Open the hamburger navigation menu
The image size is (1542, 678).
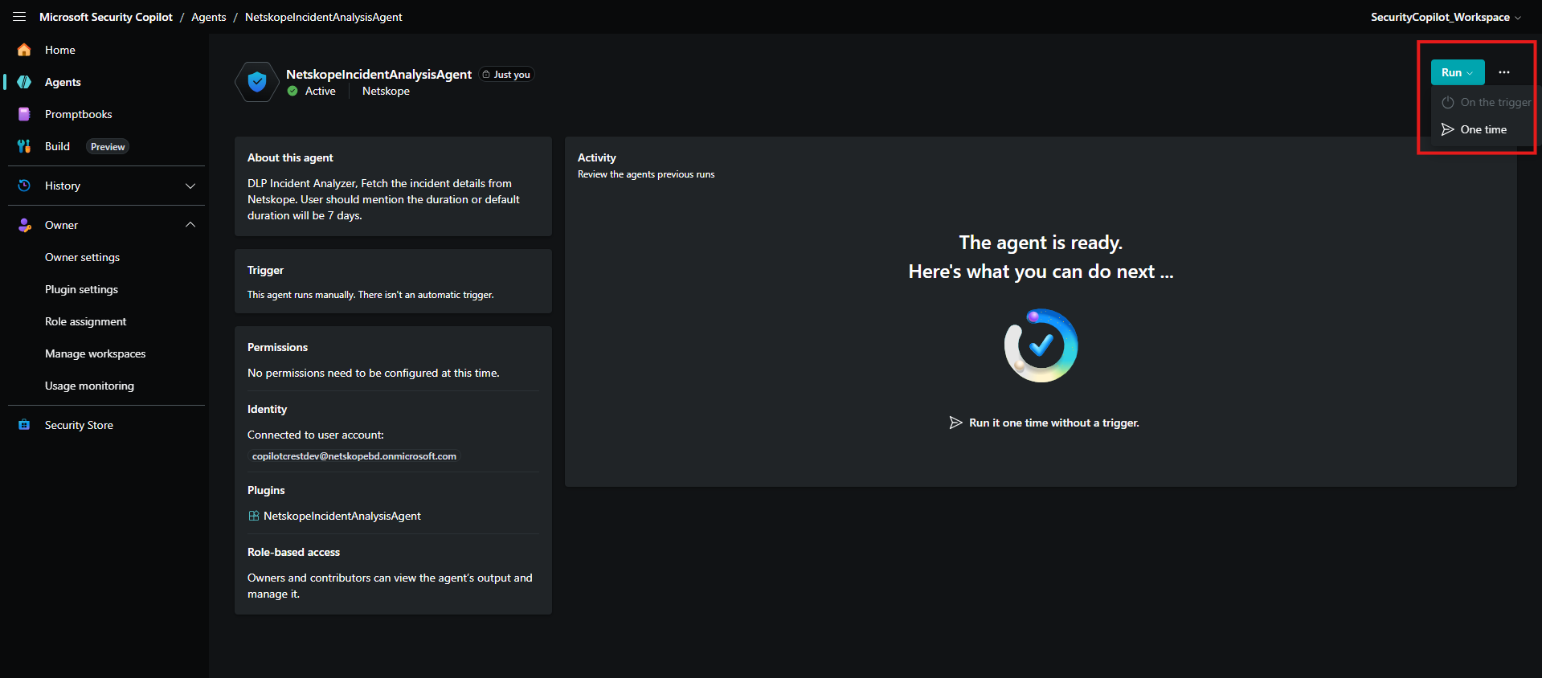[x=19, y=17]
